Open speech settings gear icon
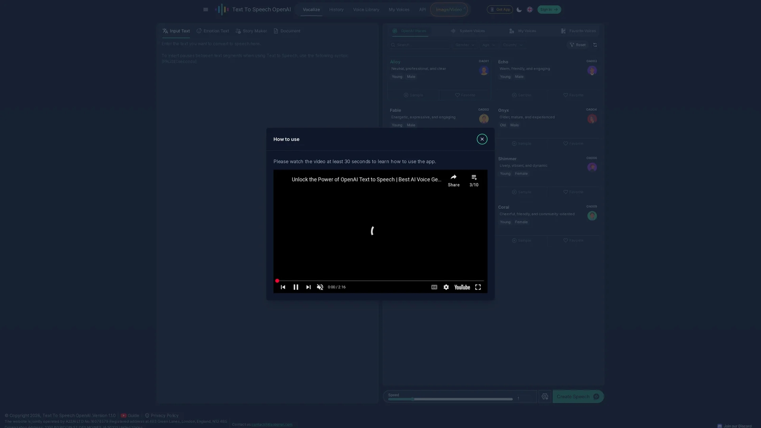The width and height of the screenshot is (761, 428). [545, 397]
